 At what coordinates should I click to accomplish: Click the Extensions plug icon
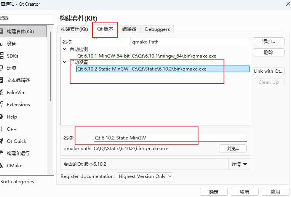pos(2,104)
